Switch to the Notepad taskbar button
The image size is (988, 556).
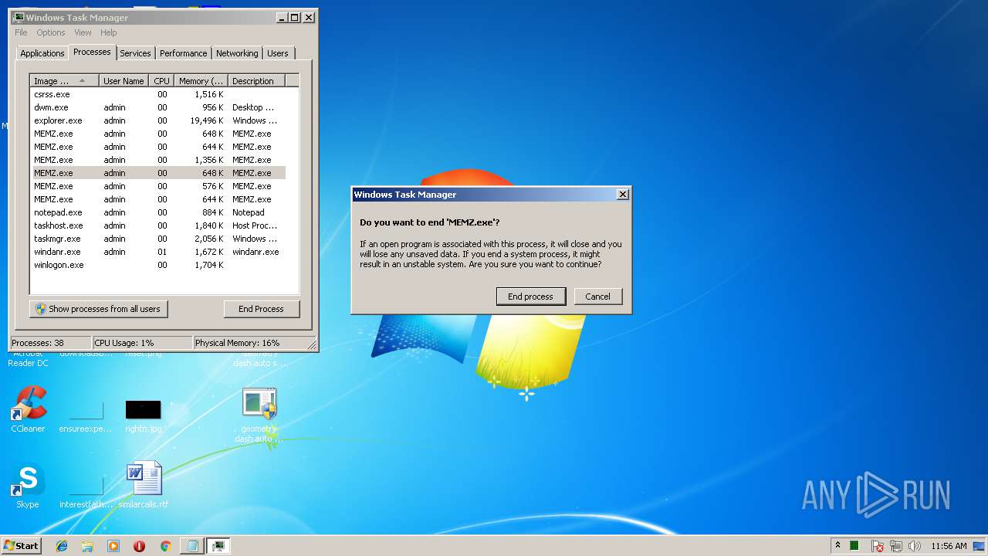(192, 546)
